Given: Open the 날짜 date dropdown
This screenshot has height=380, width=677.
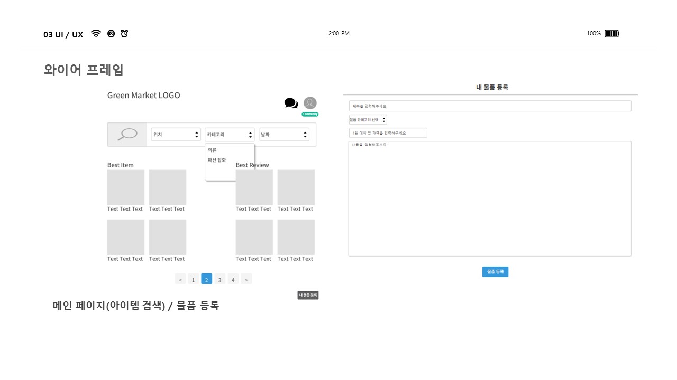Looking at the screenshot, I should 284,134.
